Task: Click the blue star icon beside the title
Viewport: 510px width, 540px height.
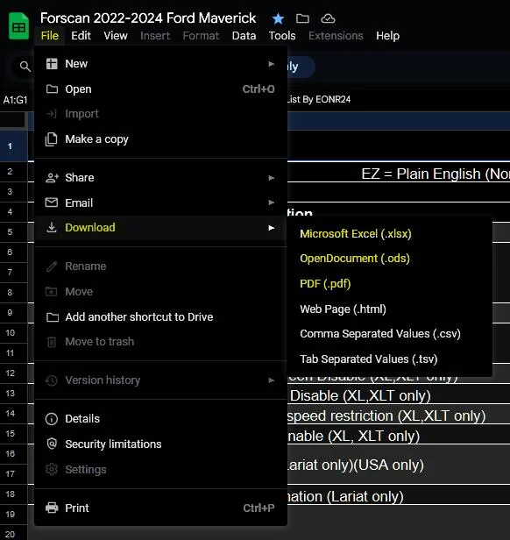Action: click(x=278, y=18)
